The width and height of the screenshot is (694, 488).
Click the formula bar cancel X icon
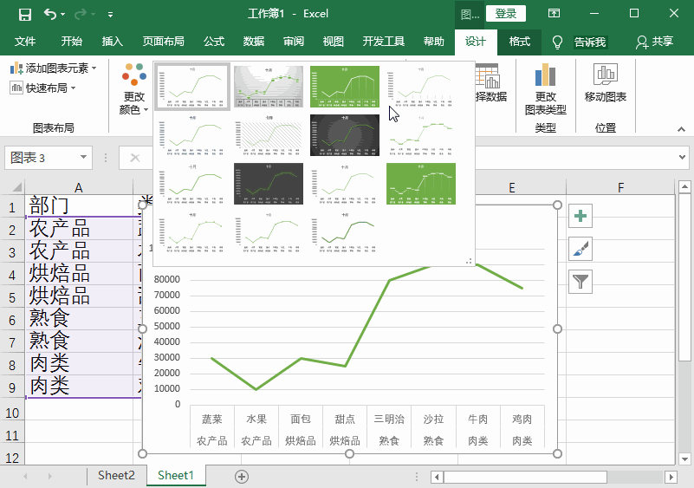pyautogui.click(x=135, y=158)
